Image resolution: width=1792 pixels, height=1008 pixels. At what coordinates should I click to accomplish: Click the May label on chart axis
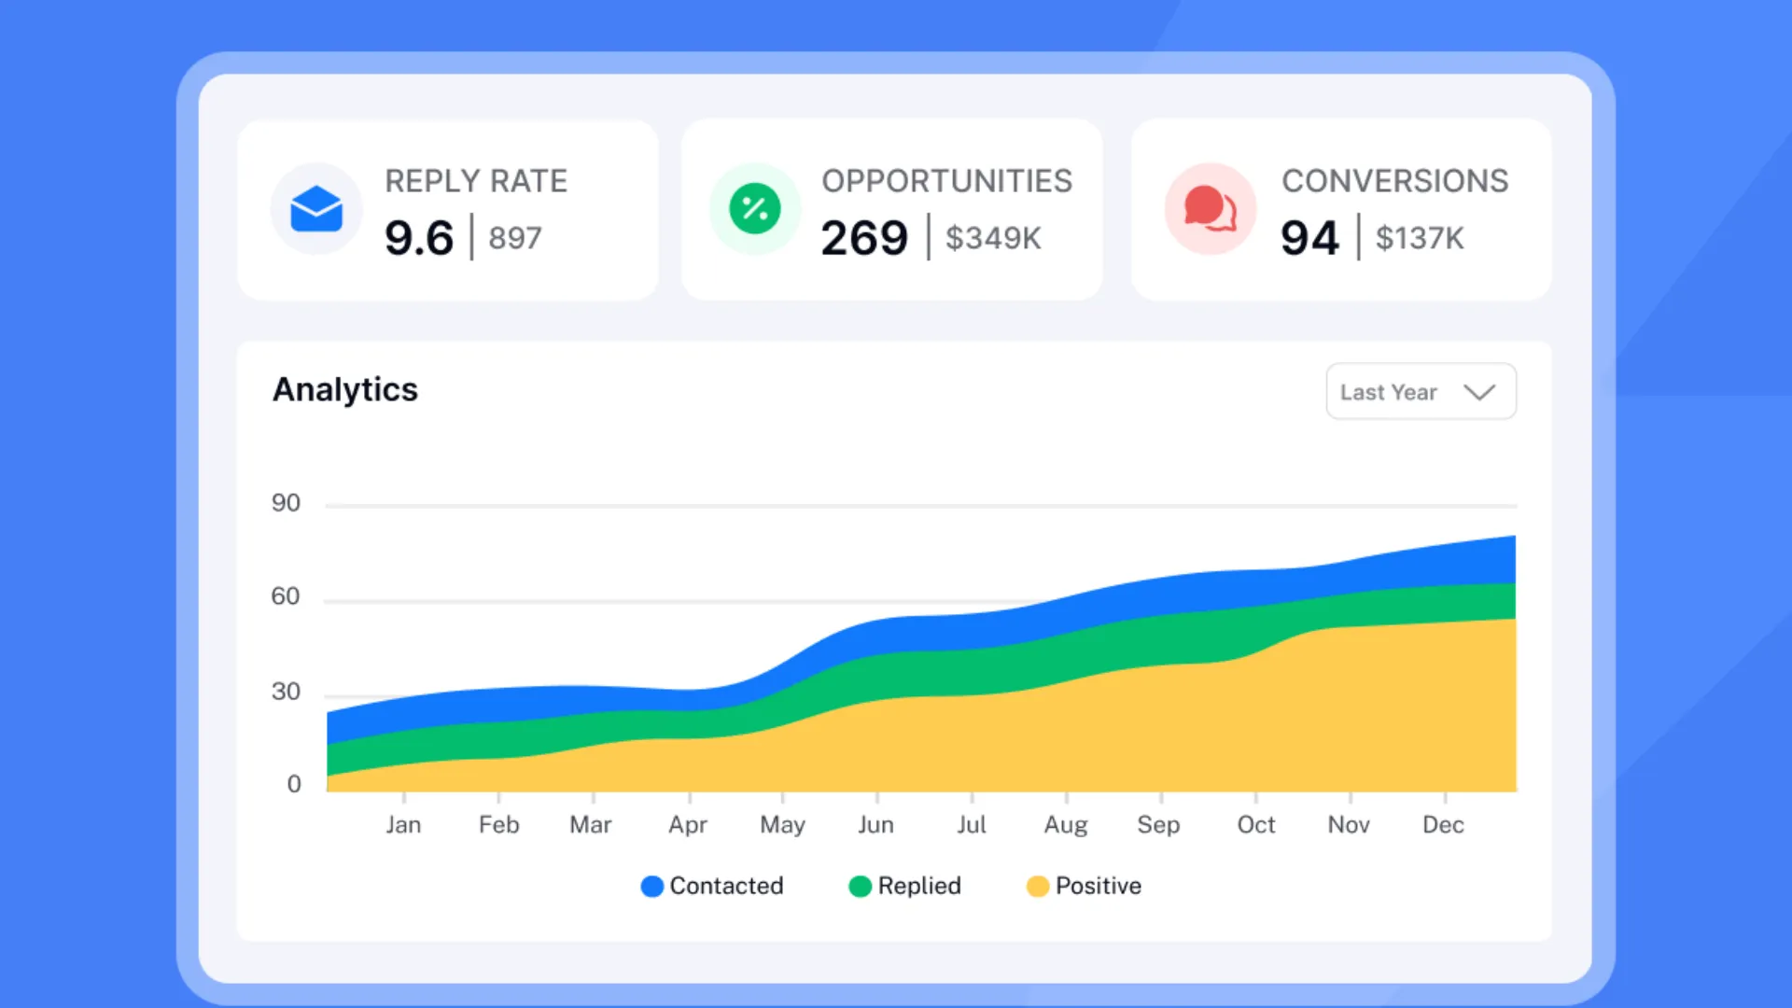point(782,826)
